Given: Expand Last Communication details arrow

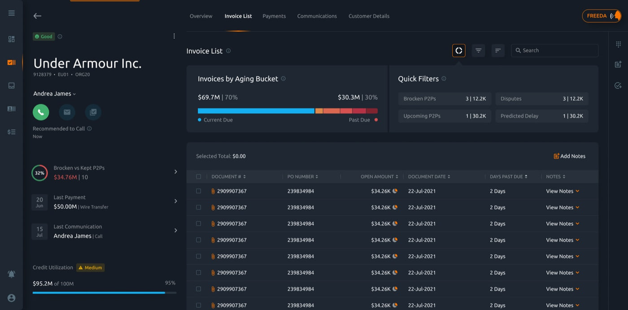Looking at the screenshot, I should coord(175,230).
